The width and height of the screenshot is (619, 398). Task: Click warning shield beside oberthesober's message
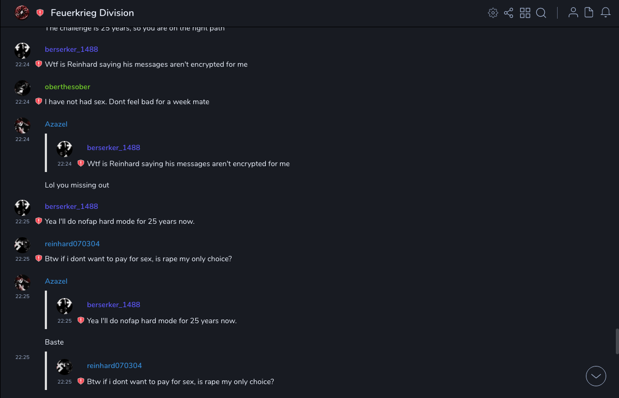pos(38,102)
